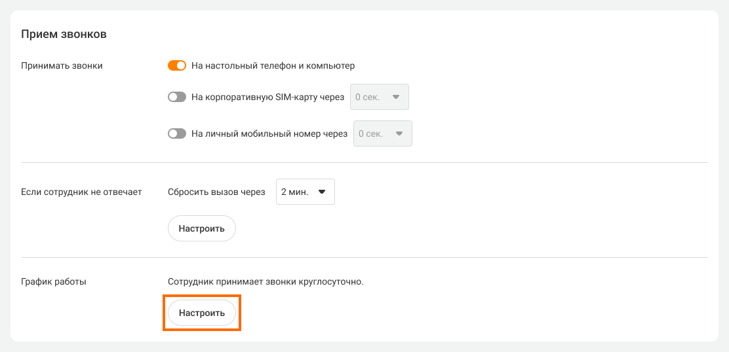Click the 'Прием звонков' section heading
The height and width of the screenshot is (352, 729).
(64, 34)
